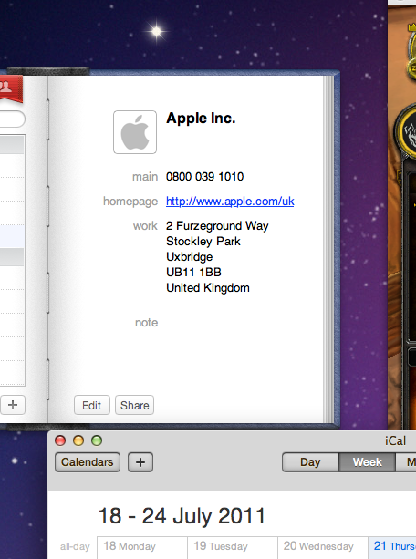The image size is (416, 559).
Task: Click the 'Uxbridge' address line
Action: click(x=190, y=257)
